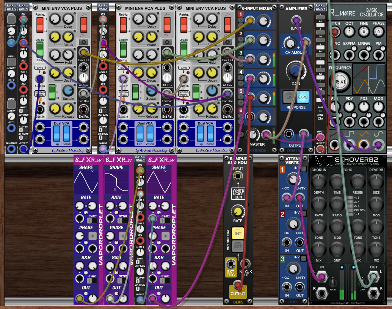Toggle INV on Attenuverter channel 3
The image size is (392, 309).
pos(303,258)
